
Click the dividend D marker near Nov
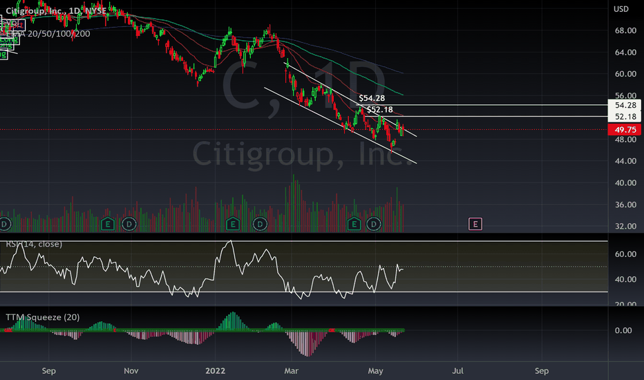pyautogui.click(x=129, y=225)
